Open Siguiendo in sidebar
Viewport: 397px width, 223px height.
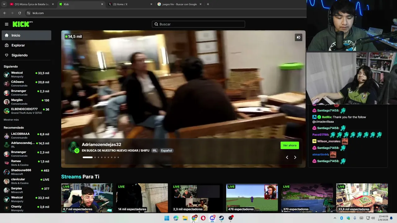point(26,55)
